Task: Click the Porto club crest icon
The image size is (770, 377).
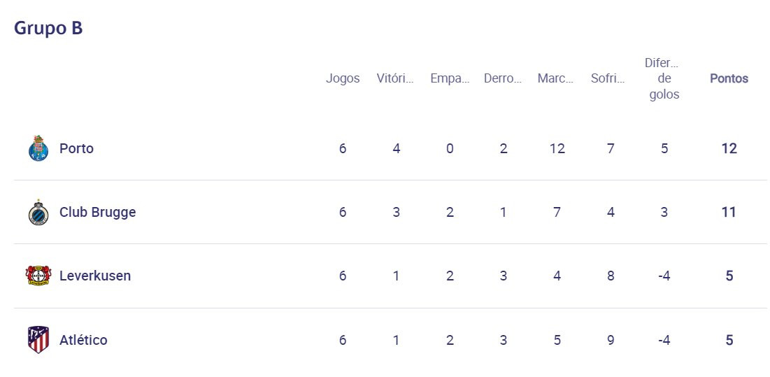Action: pyautogui.click(x=38, y=148)
